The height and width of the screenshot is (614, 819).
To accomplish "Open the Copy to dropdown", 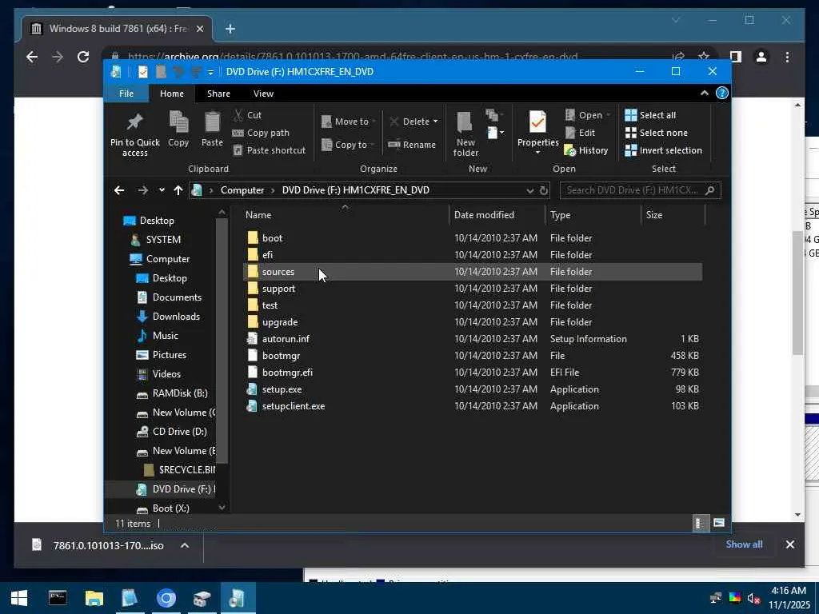I will click(x=348, y=145).
